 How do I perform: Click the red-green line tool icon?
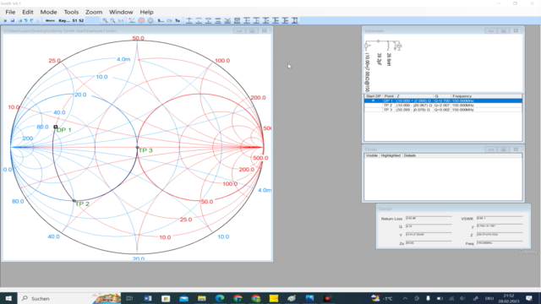click(x=132, y=20)
